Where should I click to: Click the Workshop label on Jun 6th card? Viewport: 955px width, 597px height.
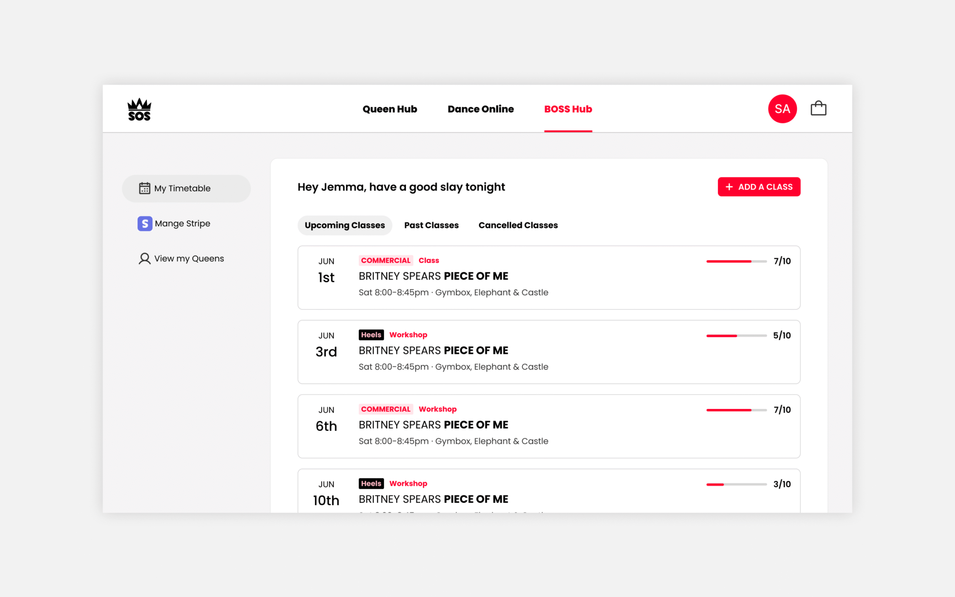437,409
